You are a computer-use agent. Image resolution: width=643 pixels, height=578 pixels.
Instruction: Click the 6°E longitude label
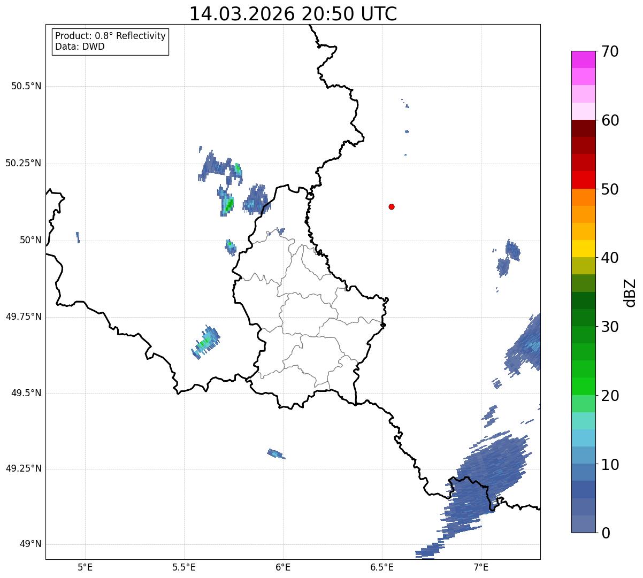tap(283, 567)
